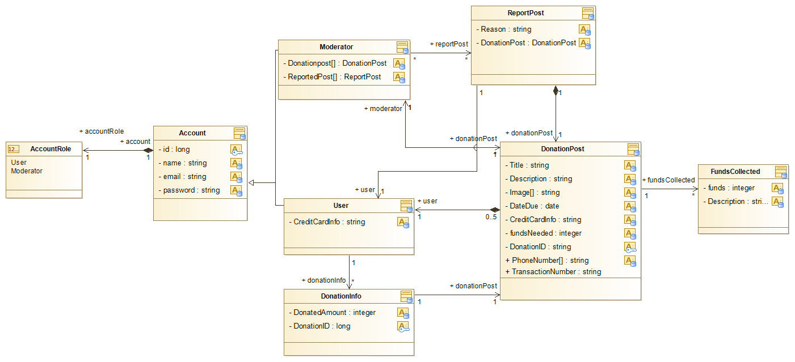Click the + reportPost association label
Image resolution: width=795 pixels, height=362 pixels.
pos(449,44)
